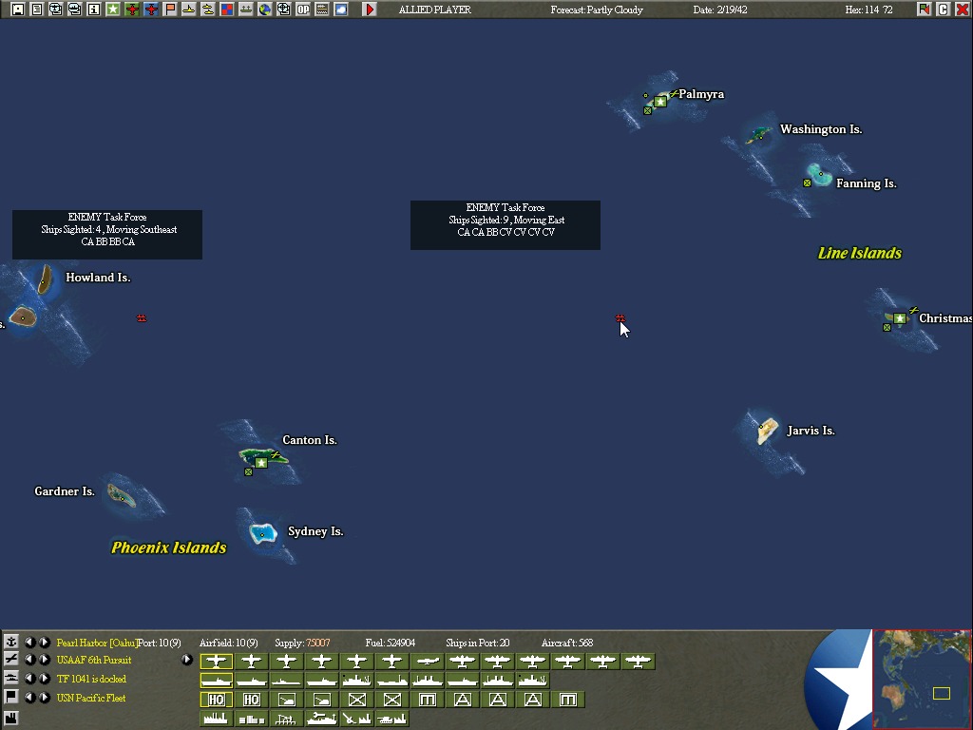
Task: Click the Jarvis Is. island on map
Action: point(768,431)
